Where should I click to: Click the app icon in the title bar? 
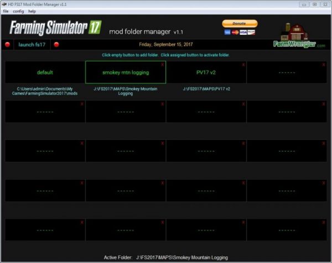4,4
